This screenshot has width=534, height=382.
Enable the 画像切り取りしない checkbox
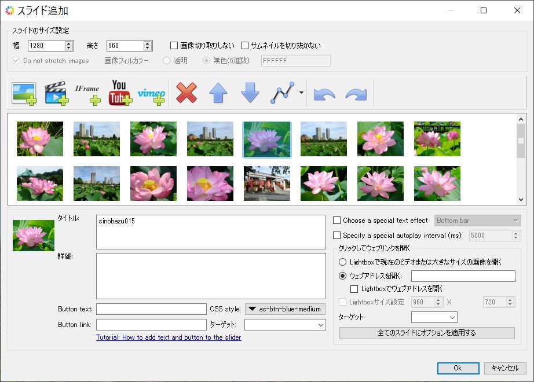click(173, 45)
